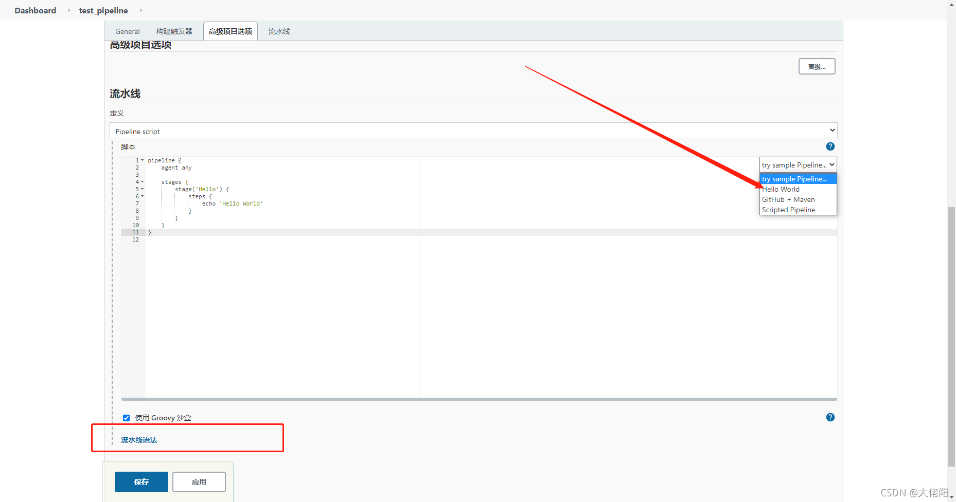Click the closing brace on line 11
The width and height of the screenshot is (956, 502).
click(150, 232)
